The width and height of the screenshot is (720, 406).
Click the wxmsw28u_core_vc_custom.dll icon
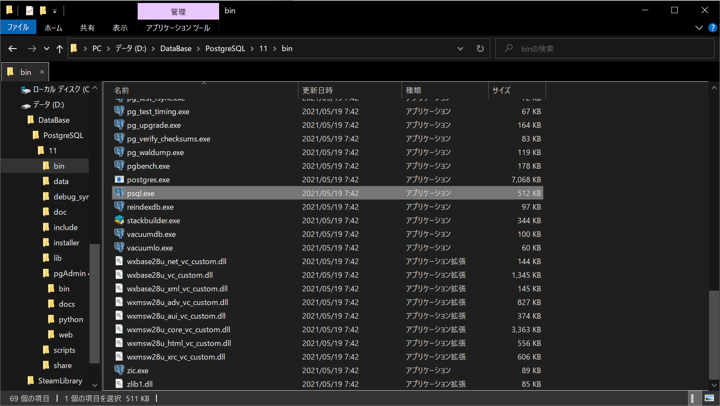tap(119, 329)
